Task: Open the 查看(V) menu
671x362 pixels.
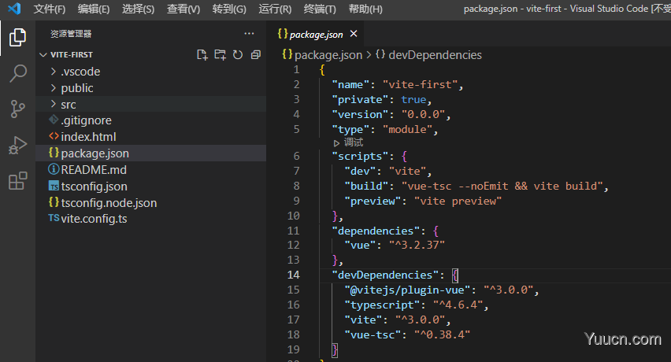Action: tap(184, 9)
